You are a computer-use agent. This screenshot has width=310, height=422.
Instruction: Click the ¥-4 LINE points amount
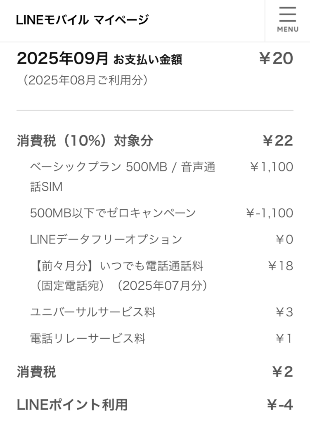[279, 405]
